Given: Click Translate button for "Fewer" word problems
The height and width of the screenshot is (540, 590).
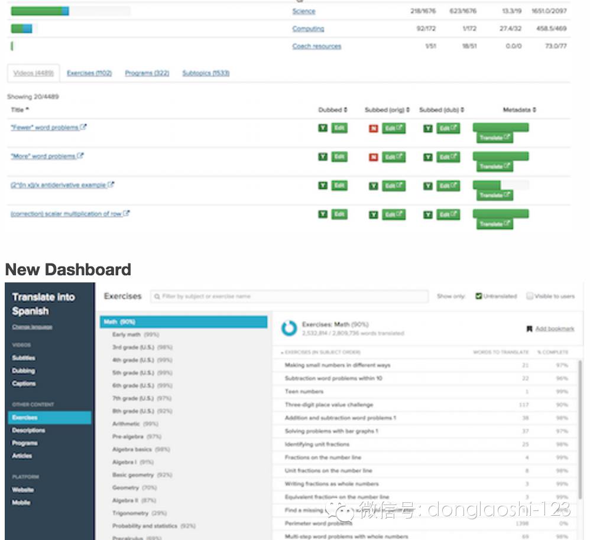Looking at the screenshot, I should pyautogui.click(x=495, y=138).
